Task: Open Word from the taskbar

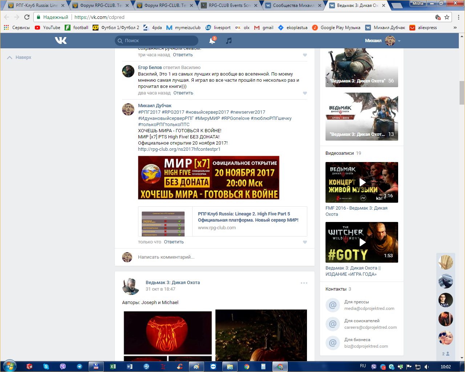Action: pyautogui.click(x=130, y=367)
